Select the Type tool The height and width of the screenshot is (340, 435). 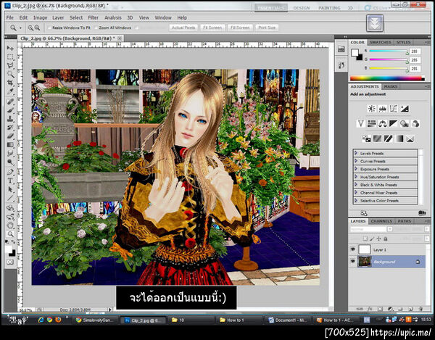pos(10,181)
